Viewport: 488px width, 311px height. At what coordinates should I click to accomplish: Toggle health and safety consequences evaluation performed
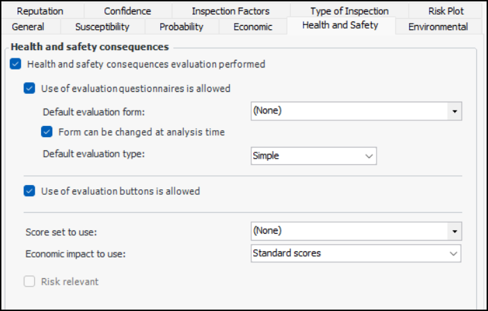(15, 65)
